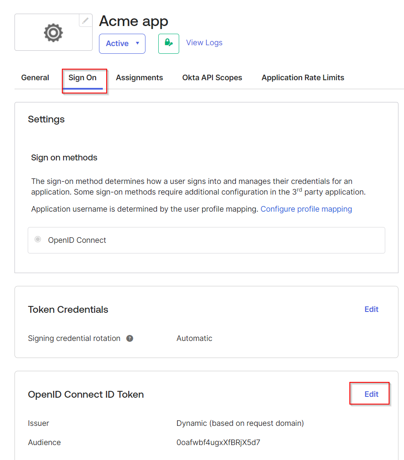Open the Okta API Scopes tab
Image resolution: width=404 pixels, height=460 pixels.
tap(212, 78)
